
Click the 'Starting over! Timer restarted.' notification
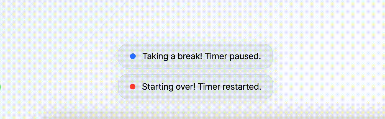click(196, 87)
